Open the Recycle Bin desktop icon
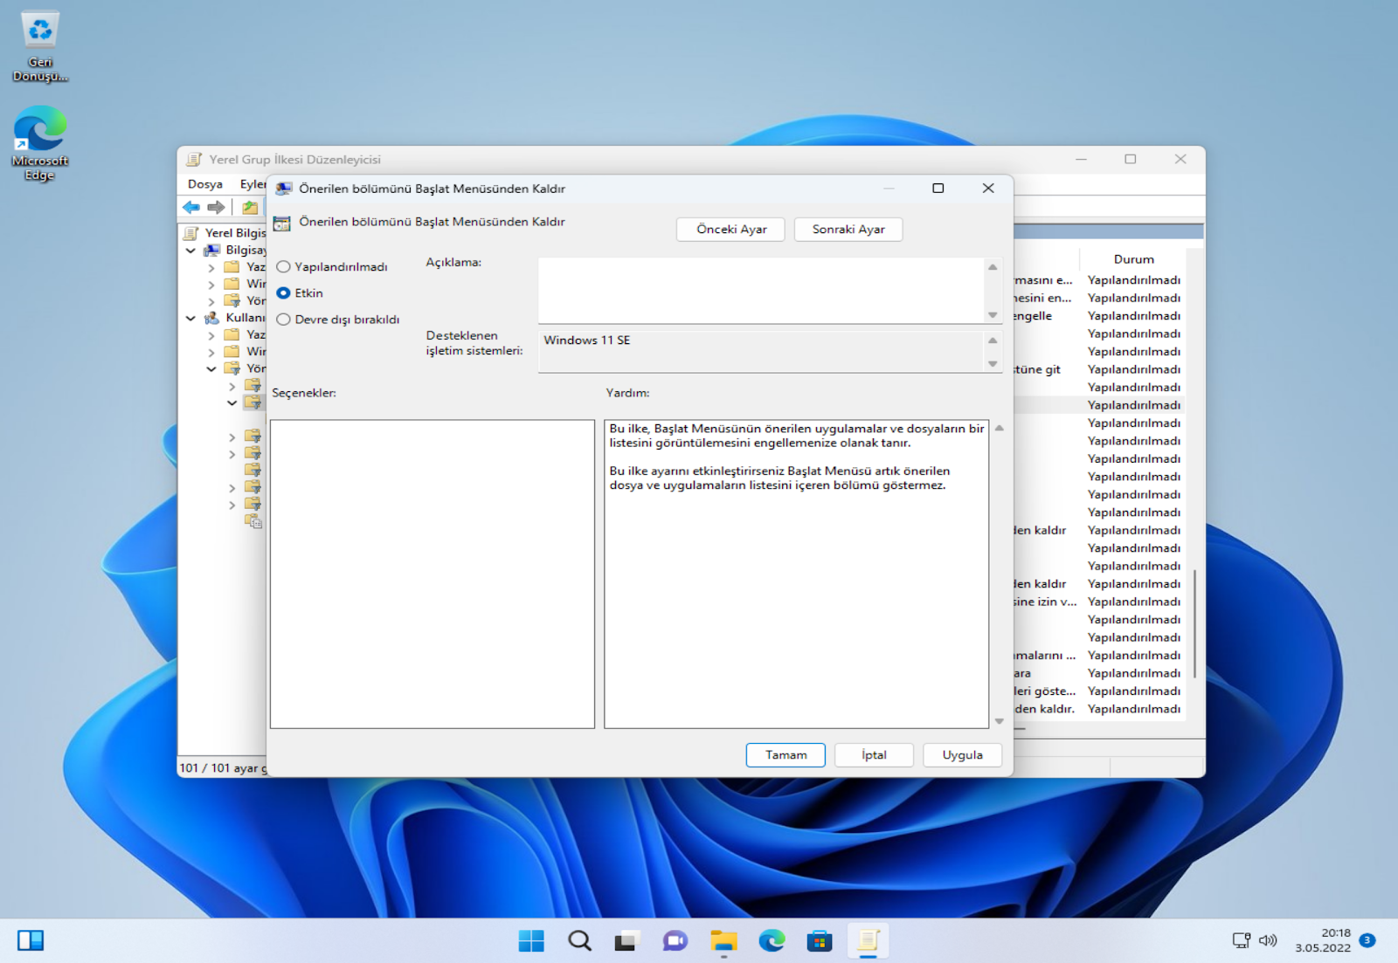This screenshot has height=963, width=1398. tap(40, 46)
